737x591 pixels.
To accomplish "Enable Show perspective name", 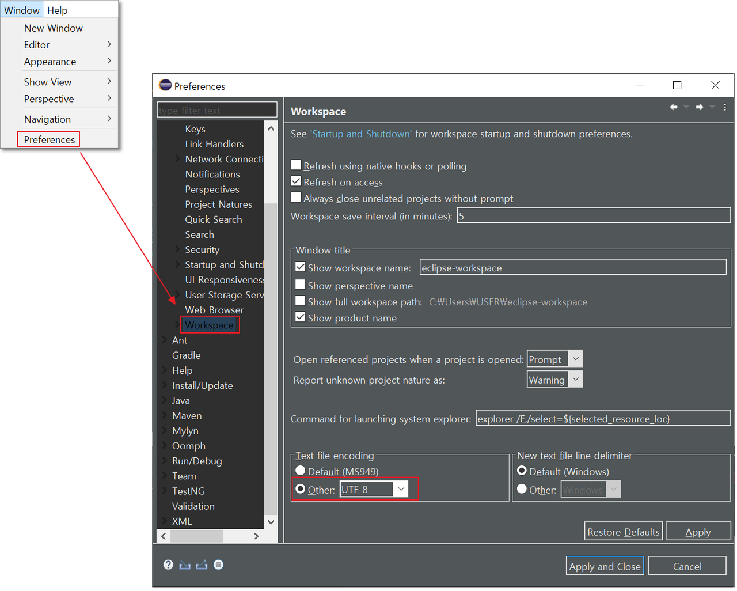I will click(300, 285).
